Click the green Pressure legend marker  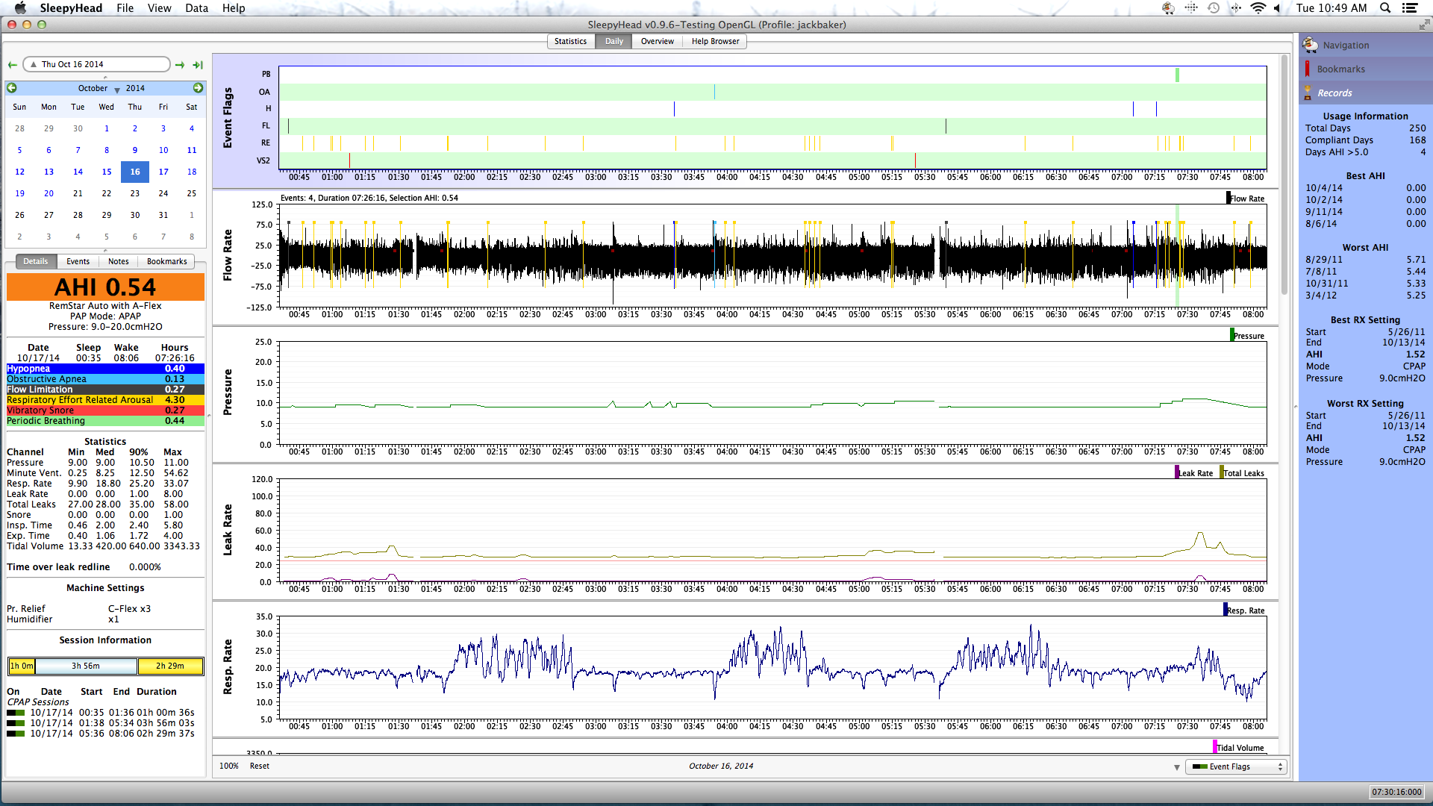point(1231,335)
